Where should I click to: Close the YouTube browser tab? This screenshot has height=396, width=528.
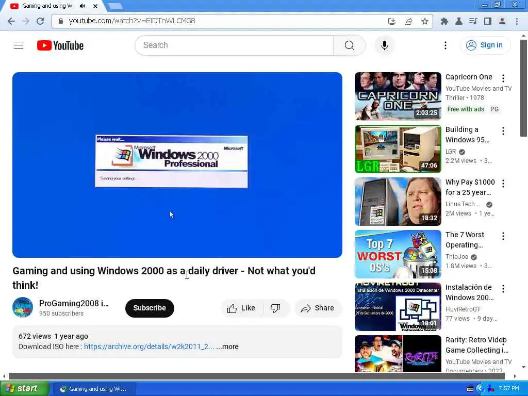click(x=95, y=6)
